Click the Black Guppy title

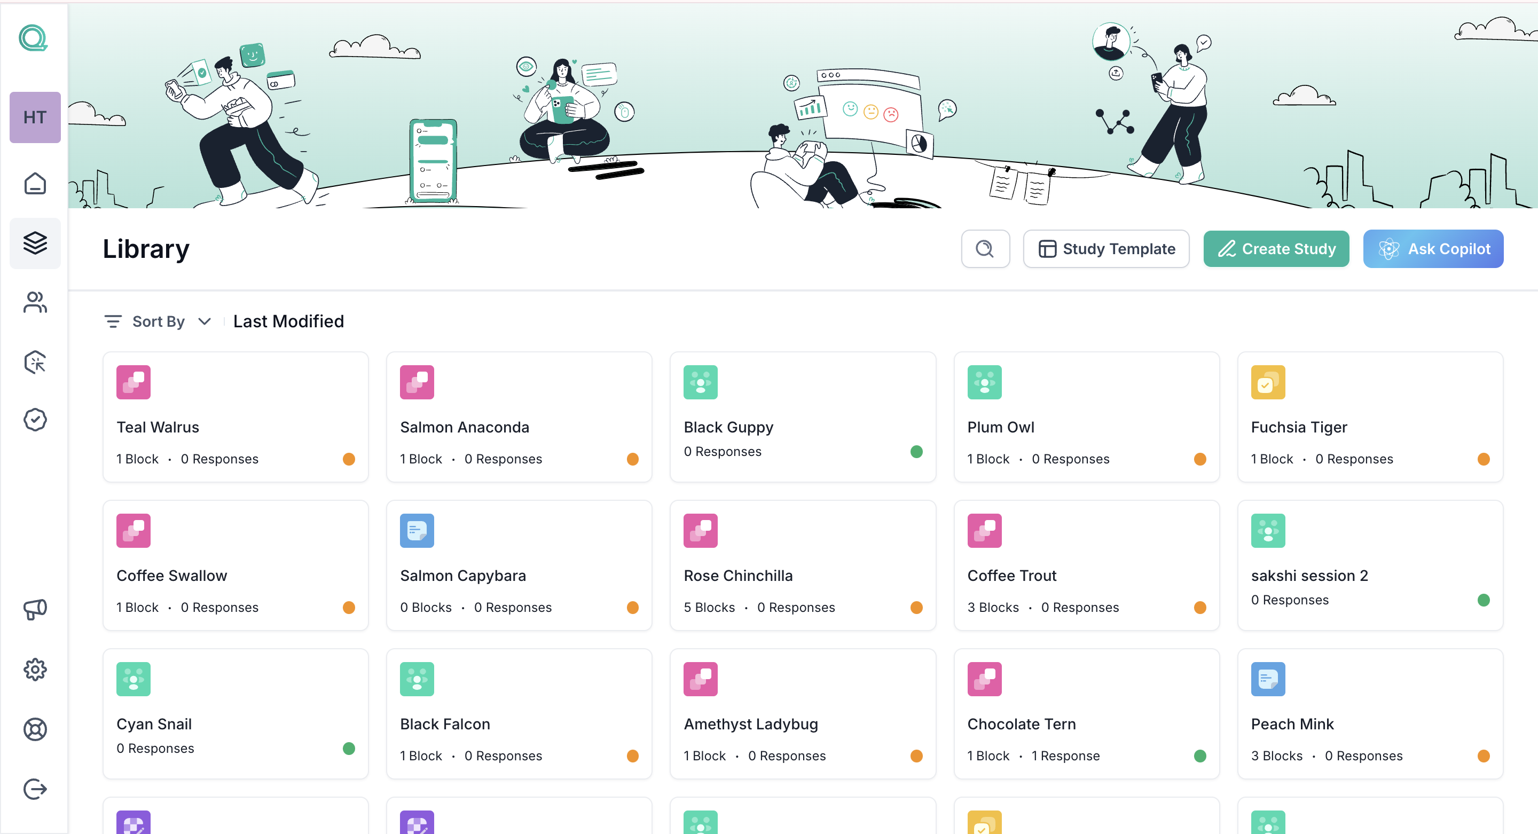pyautogui.click(x=728, y=428)
